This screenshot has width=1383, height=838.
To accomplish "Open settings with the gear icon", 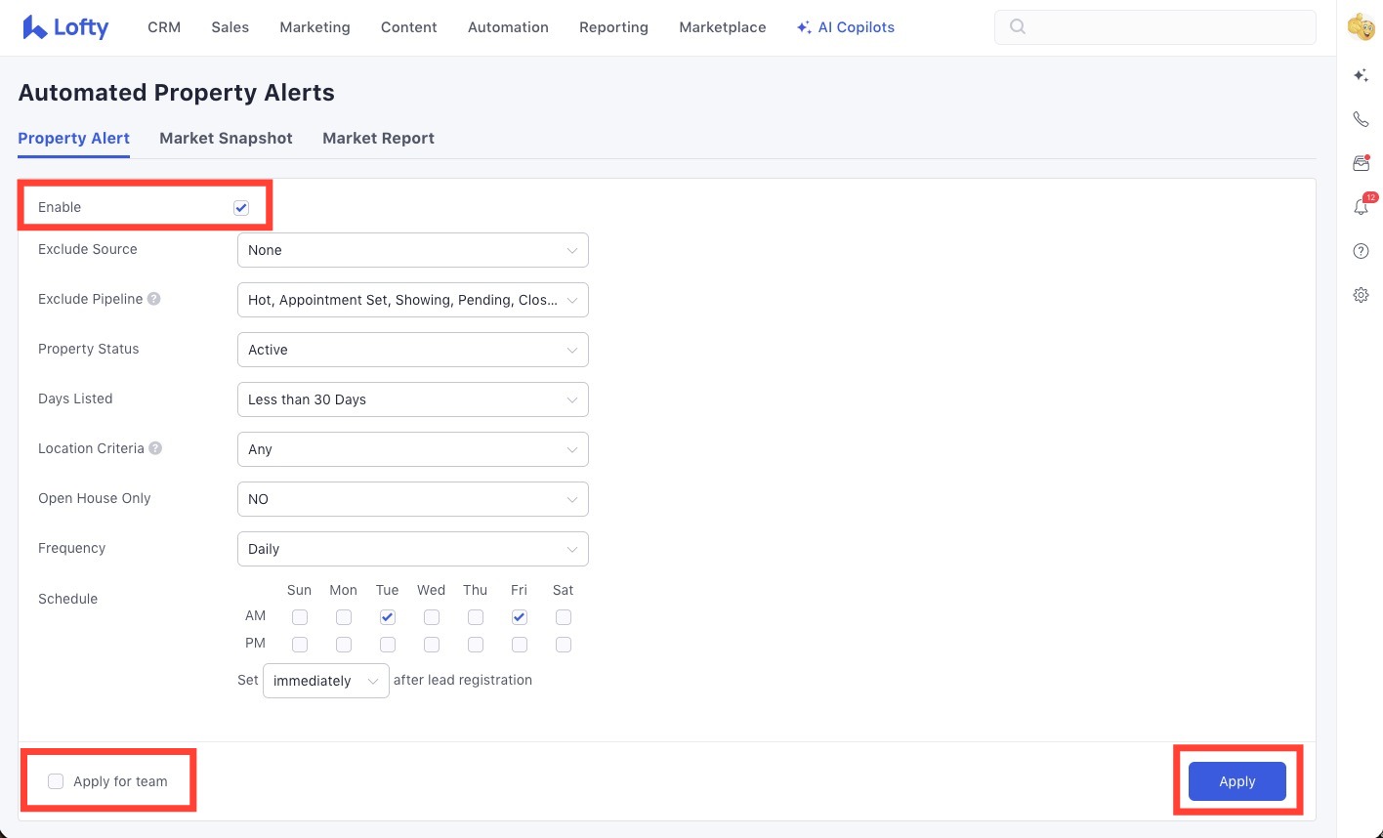I will coord(1361,294).
